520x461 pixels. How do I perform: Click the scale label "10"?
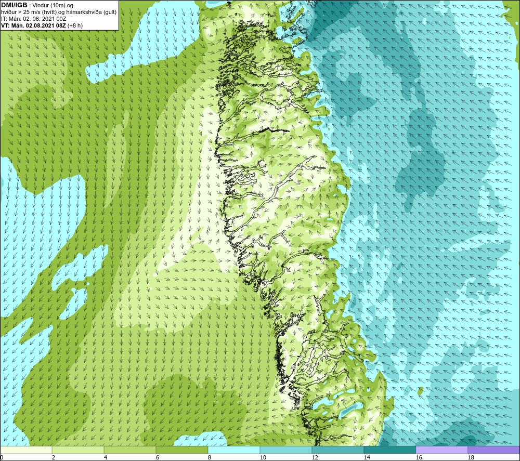coord(263,458)
